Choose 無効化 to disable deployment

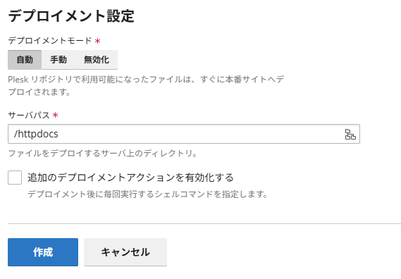click(x=97, y=60)
